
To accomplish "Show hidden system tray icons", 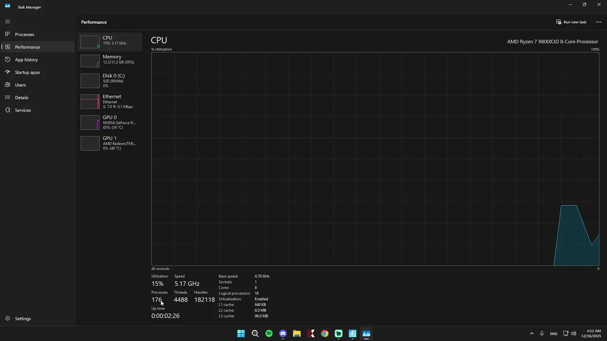I will 532,333.
